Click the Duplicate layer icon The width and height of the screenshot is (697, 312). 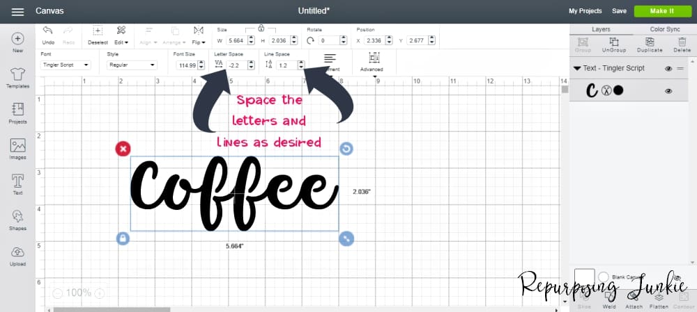coord(650,42)
